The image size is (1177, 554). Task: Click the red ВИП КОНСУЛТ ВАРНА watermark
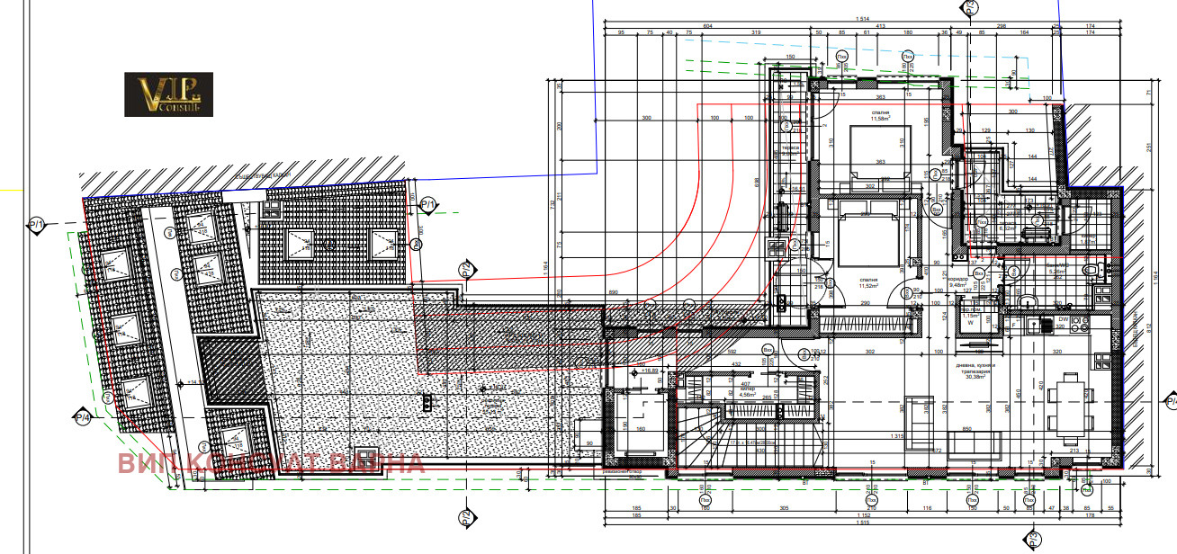click(270, 463)
